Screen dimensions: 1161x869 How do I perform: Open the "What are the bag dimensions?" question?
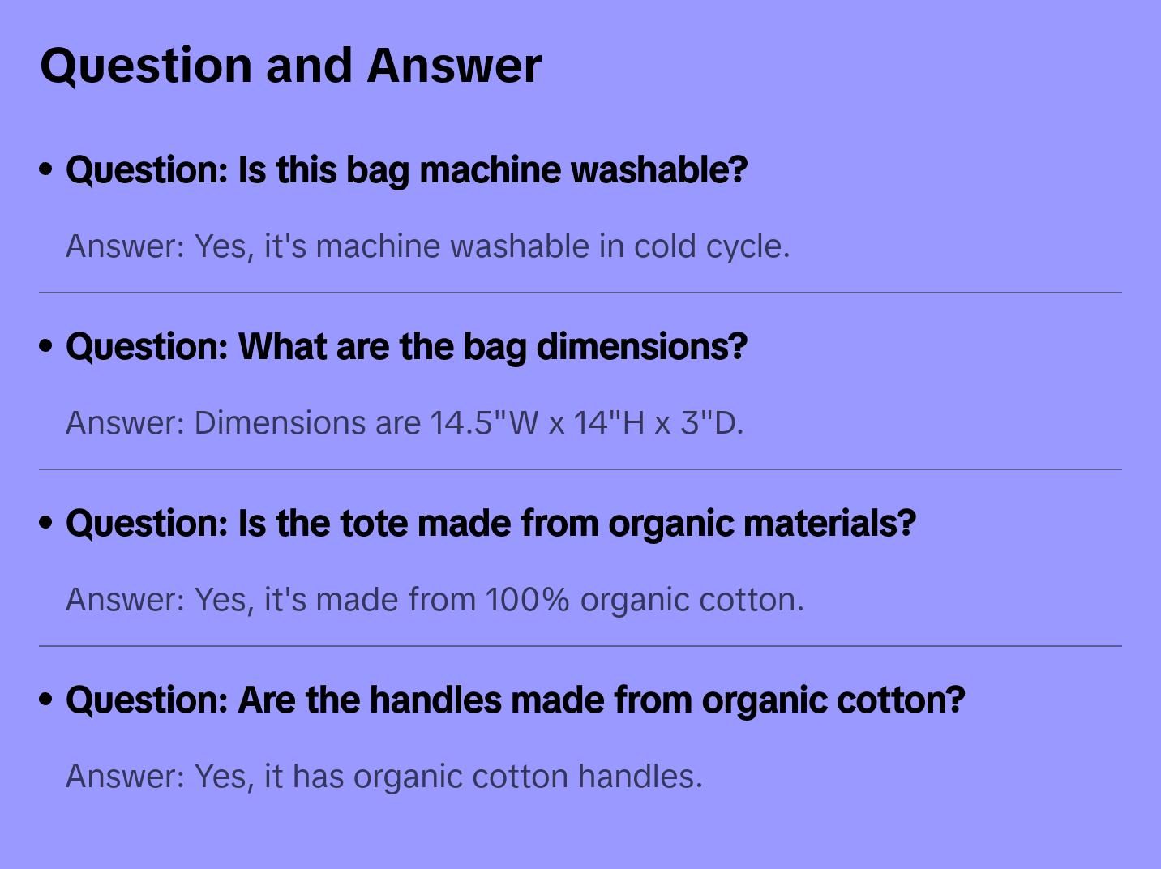[x=406, y=347]
